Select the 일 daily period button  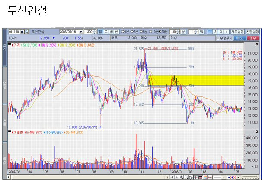pyautogui.click(x=100, y=31)
